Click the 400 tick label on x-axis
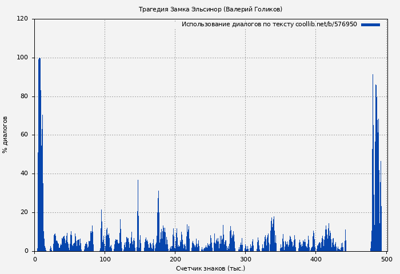 (316, 259)
